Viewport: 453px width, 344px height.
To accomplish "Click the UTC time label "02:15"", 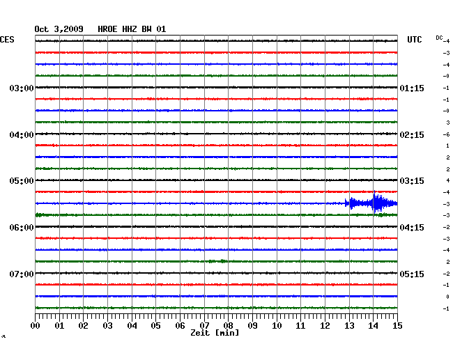I will (412, 135).
